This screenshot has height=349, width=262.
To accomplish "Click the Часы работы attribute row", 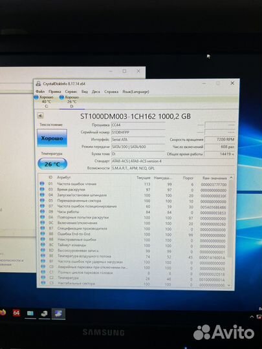I will click(133, 212).
